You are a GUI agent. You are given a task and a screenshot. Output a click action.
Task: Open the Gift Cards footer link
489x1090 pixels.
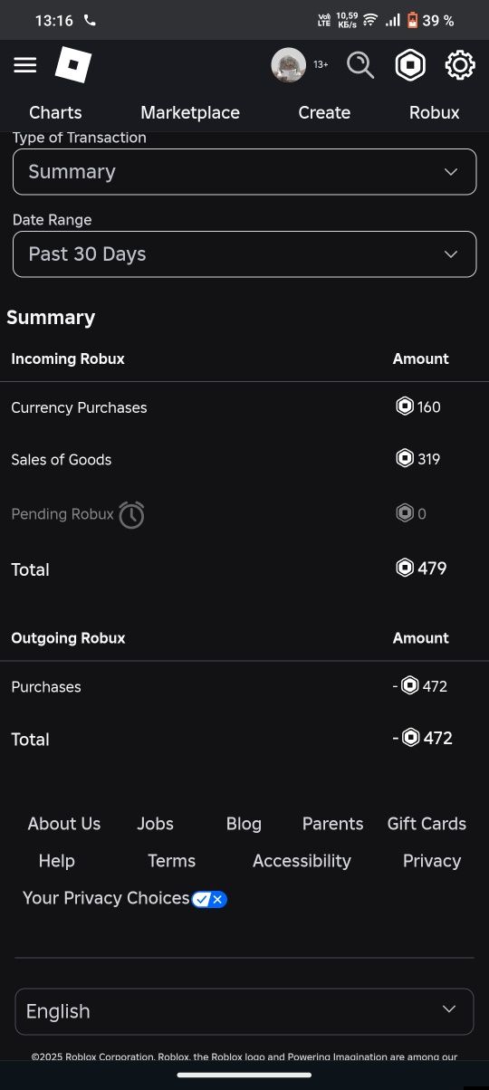click(x=427, y=824)
